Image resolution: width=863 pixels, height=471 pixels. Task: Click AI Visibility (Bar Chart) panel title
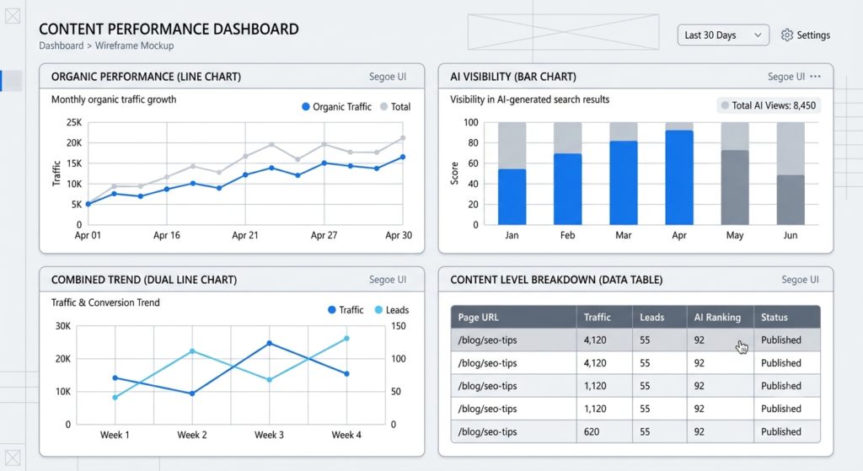point(513,77)
